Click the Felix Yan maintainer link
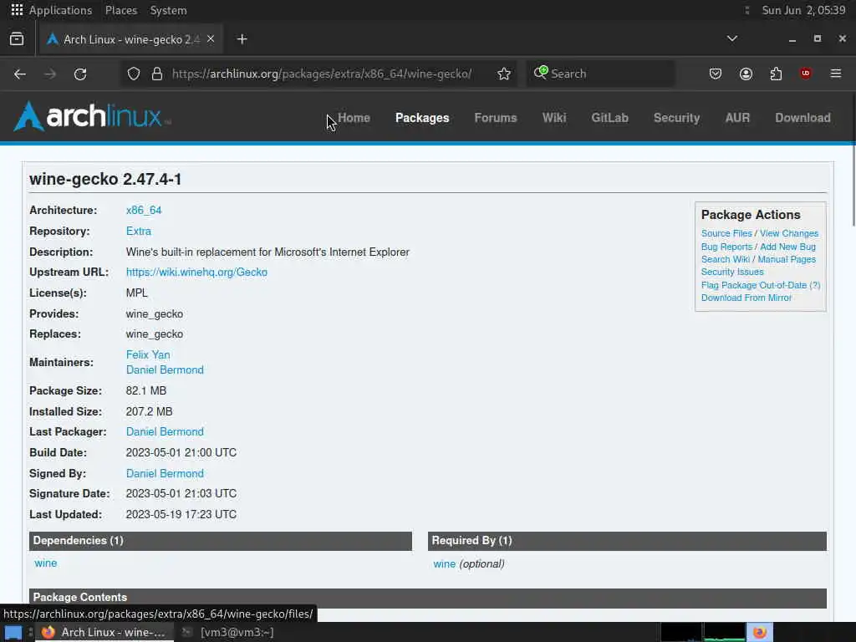The height and width of the screenshot is (642, 856). point(148,354)
